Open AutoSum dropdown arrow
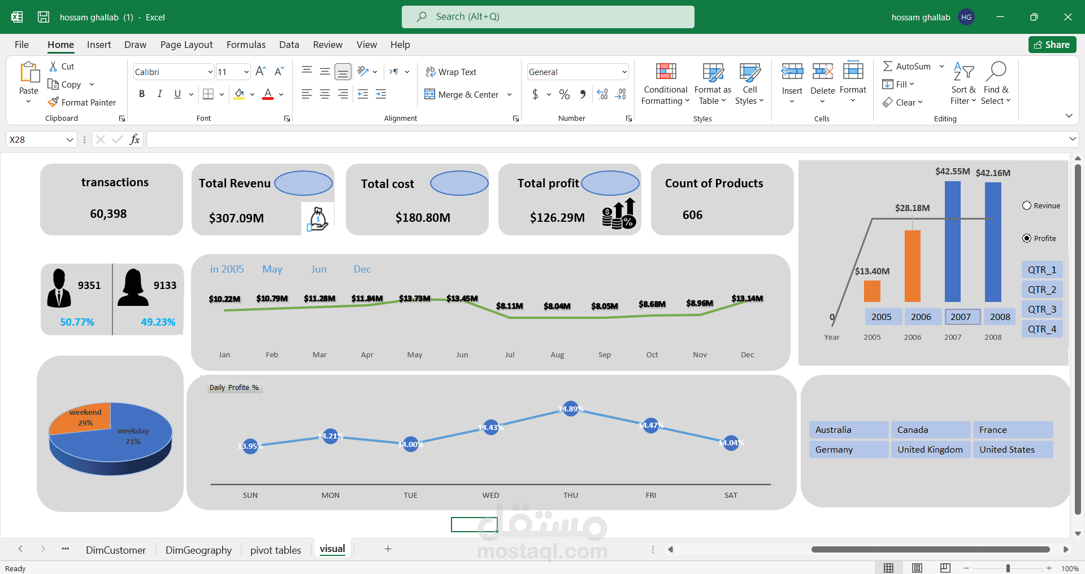1085x574 pixels. [x=941, y=66]
